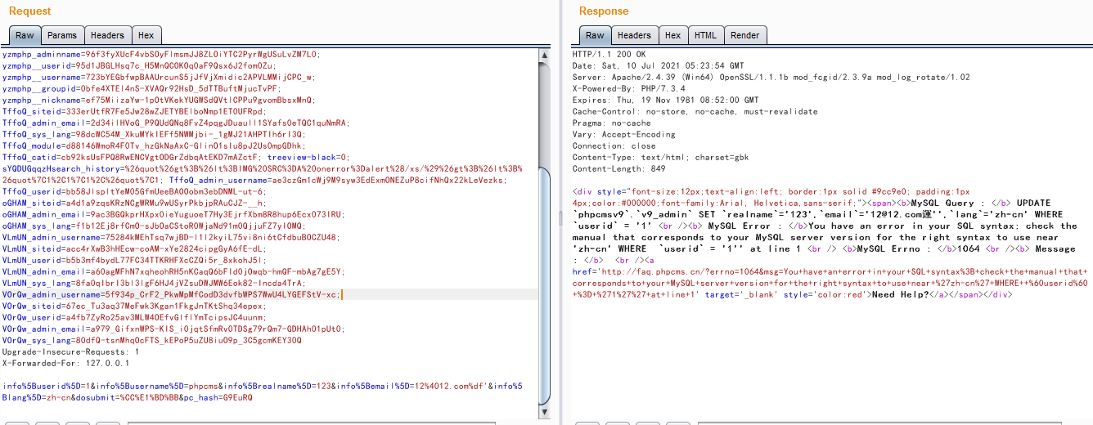The image size is (1093, 425).
Task: Click the VLmUN_sys_lang cookie line
Action: (x=154, y=283)
